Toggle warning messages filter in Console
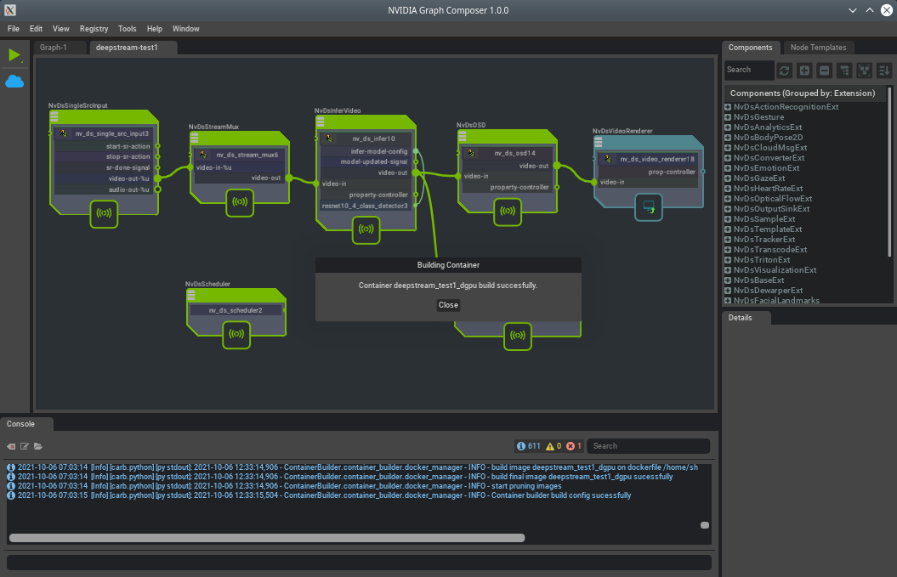Viewport: 897px width, 577px height. 554,446
